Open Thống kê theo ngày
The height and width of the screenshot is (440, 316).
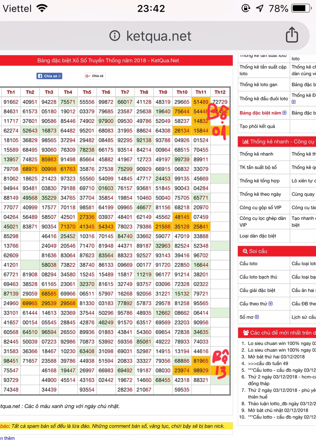(x=260, y=194)
